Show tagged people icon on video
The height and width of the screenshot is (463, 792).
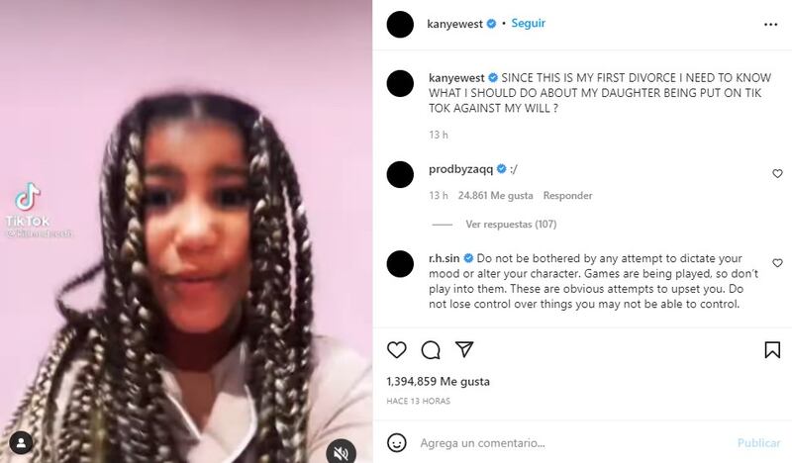21,443
